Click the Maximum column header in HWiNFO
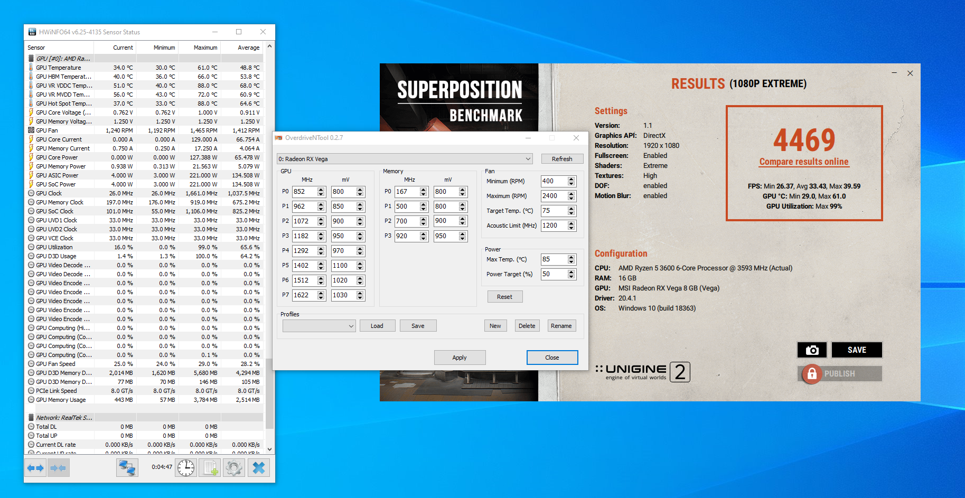The width and height of the screenshot is (965, 498). 200,48
